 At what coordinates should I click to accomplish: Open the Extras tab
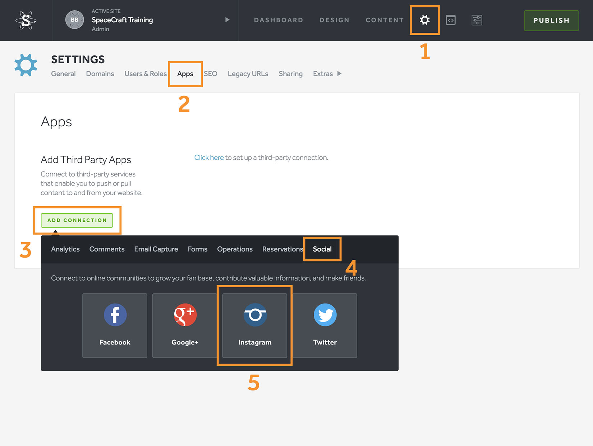(x=323, y=74)
